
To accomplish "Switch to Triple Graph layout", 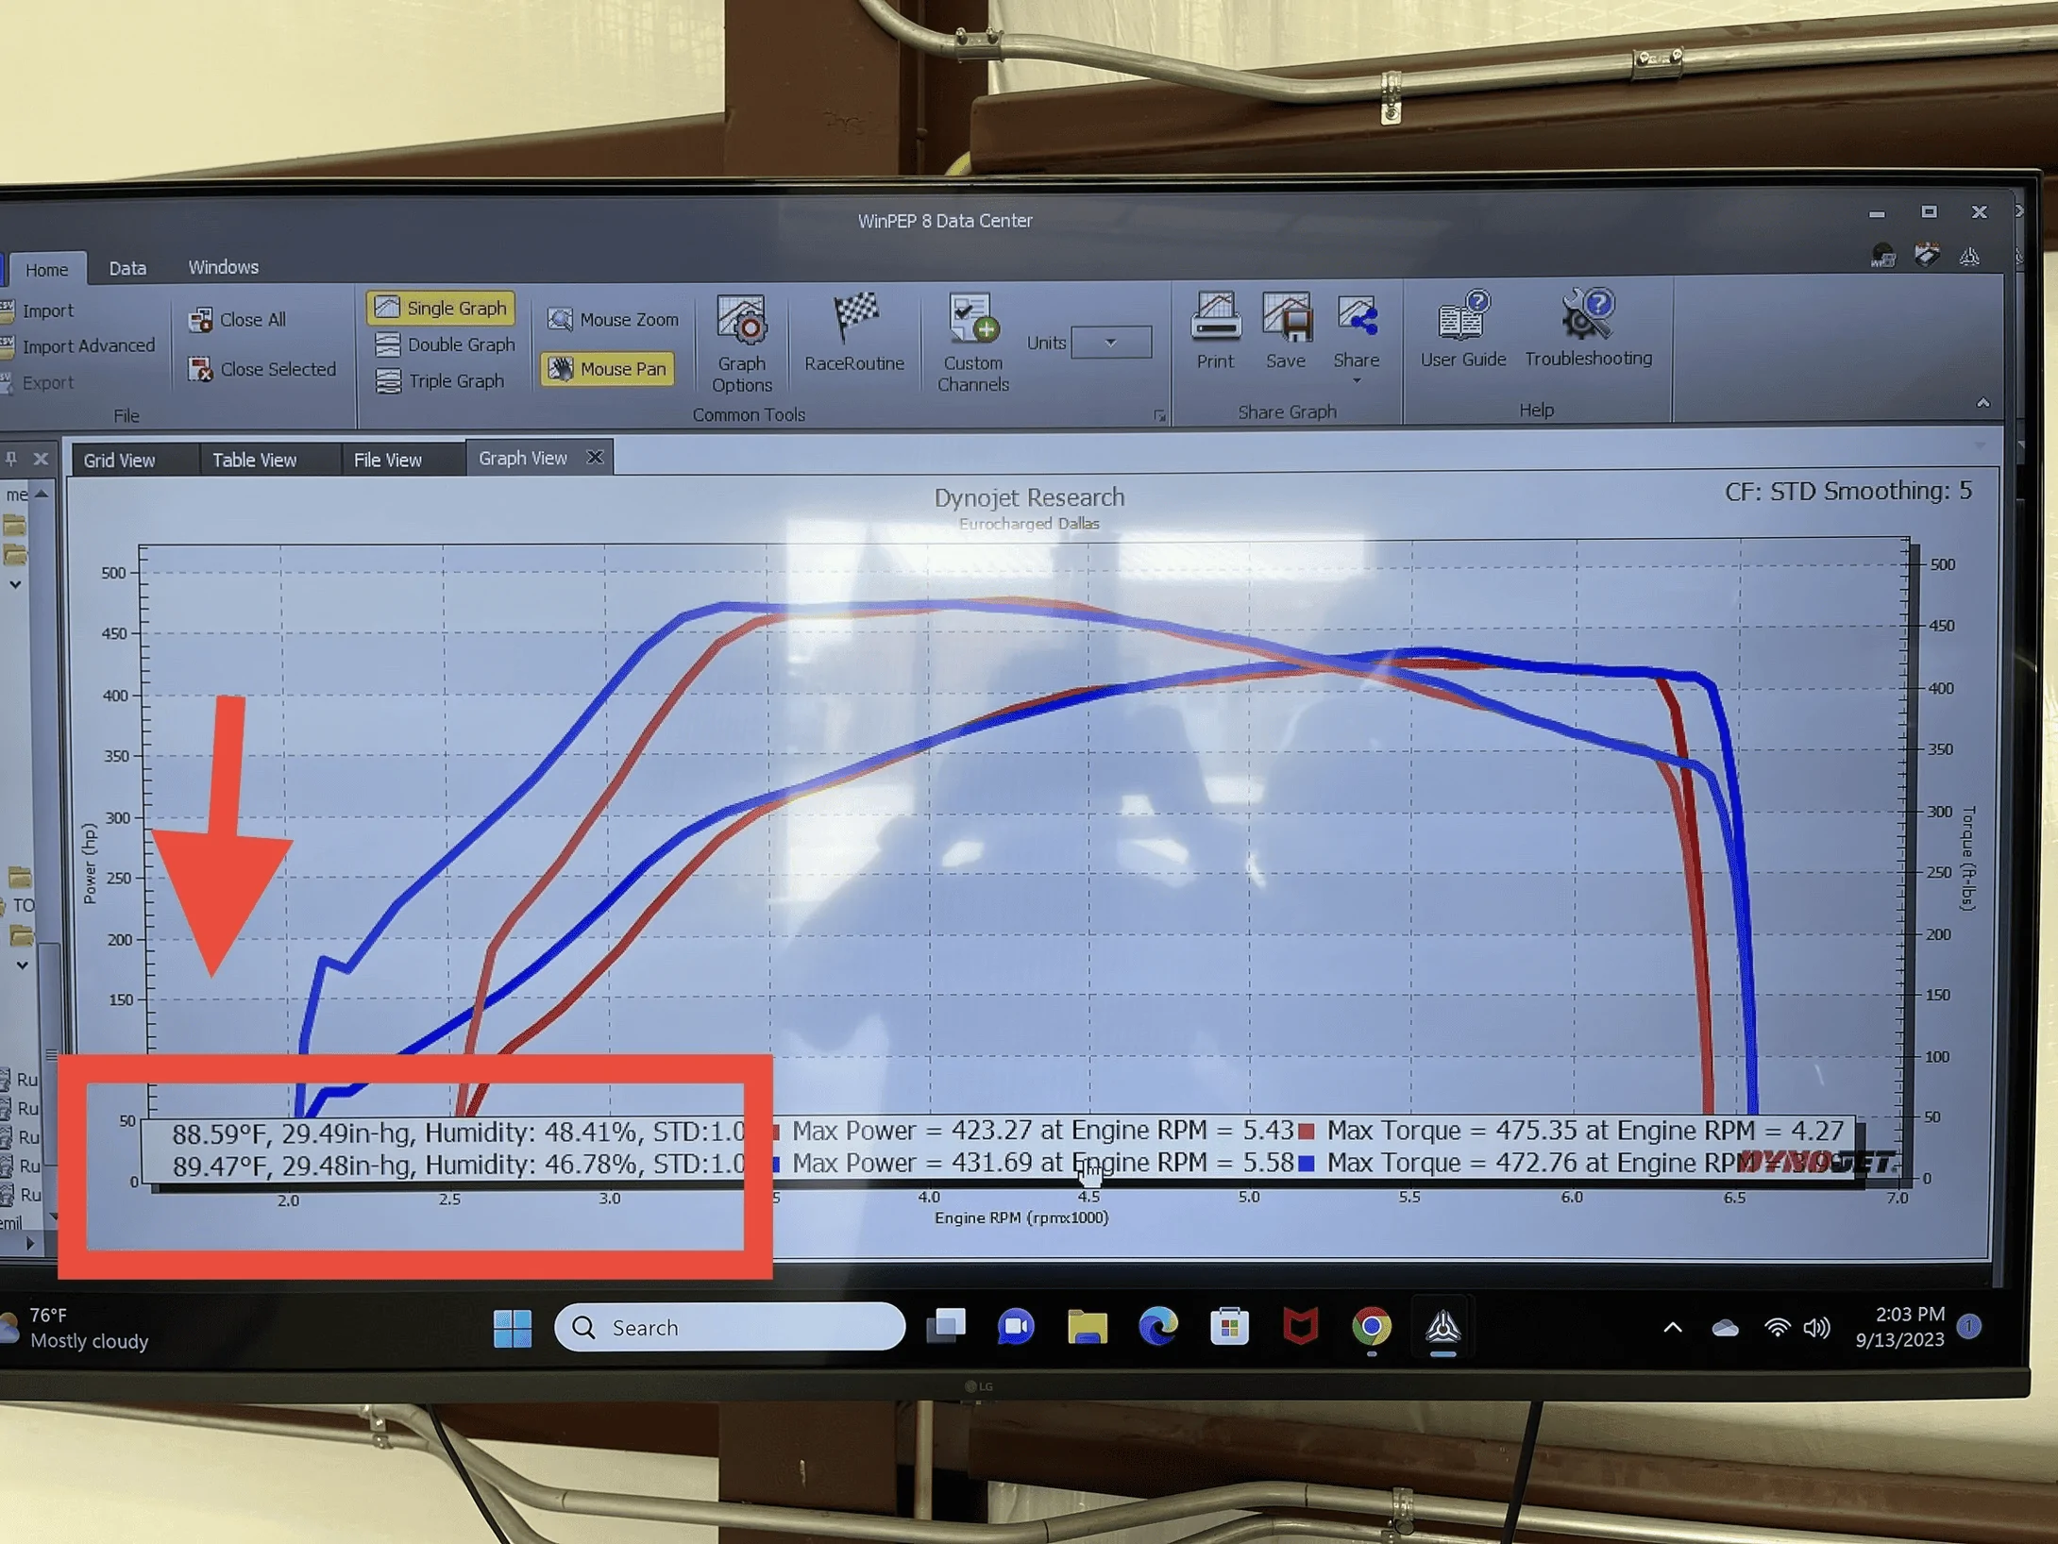I will click(x=439, y=381).
